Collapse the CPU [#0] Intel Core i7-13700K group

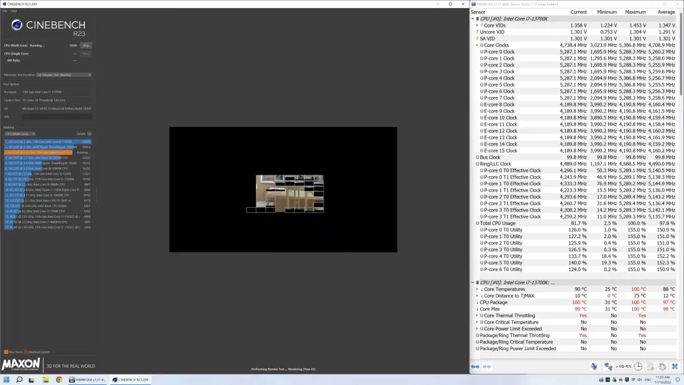point(473,19)
